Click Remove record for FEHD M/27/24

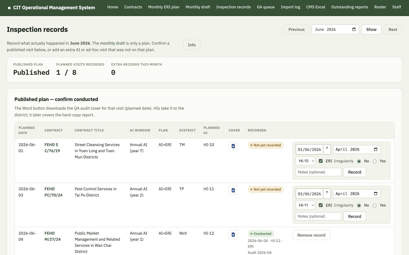tap(311, 235)
